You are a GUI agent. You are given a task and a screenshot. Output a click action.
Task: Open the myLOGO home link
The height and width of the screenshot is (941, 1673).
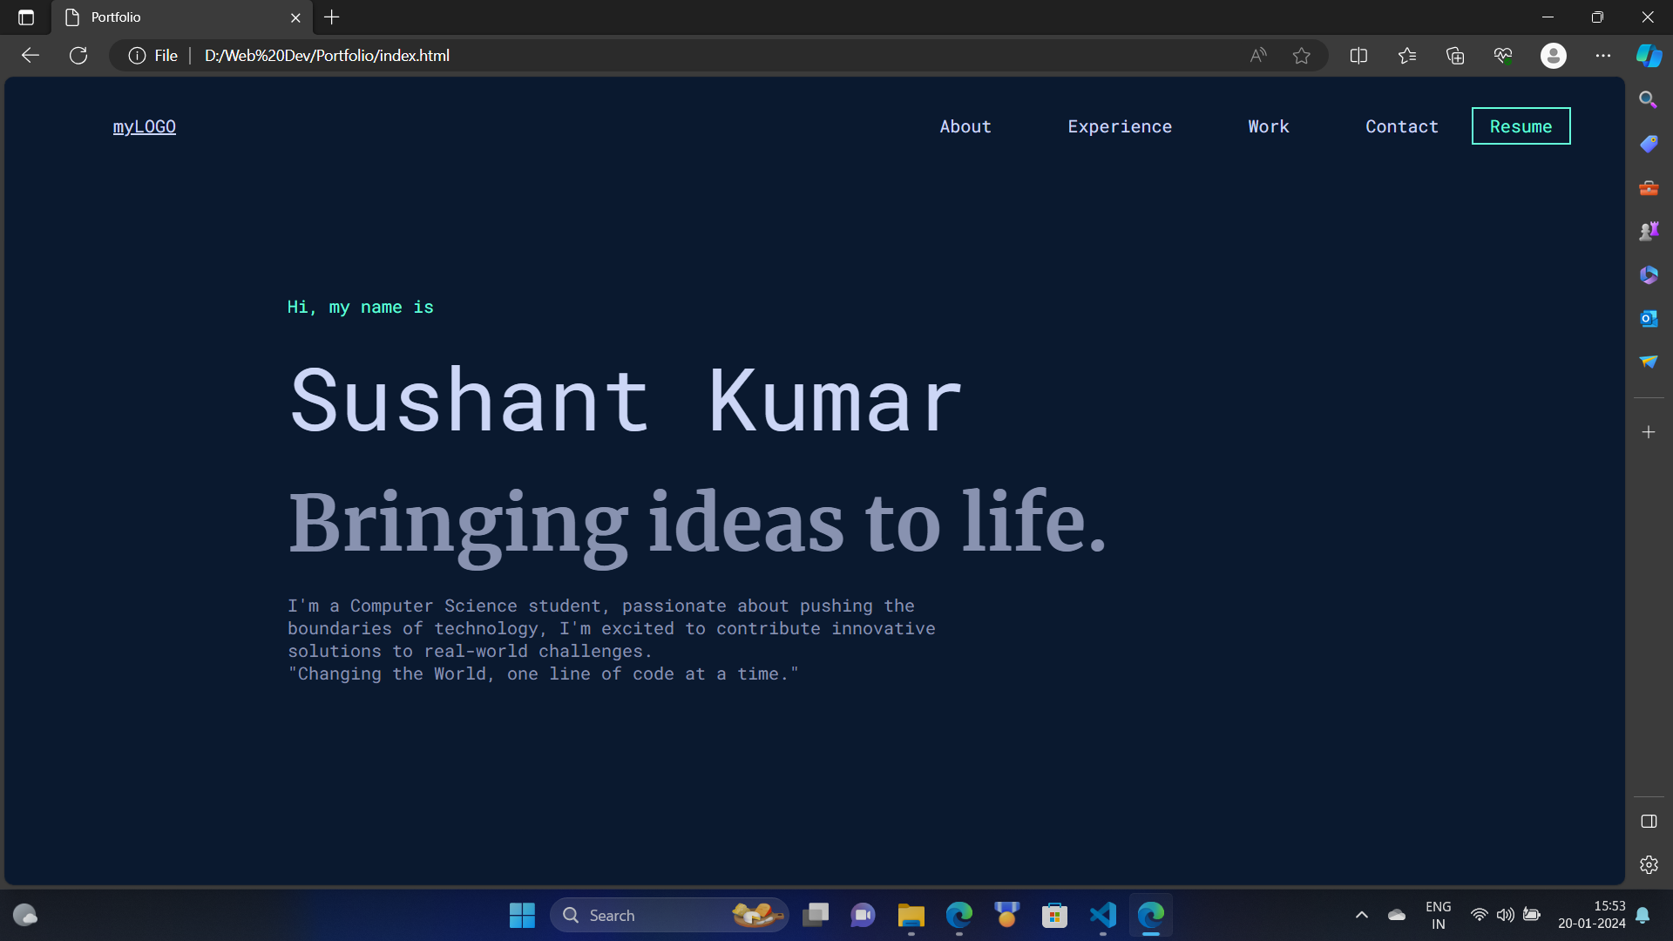(144, 126)
